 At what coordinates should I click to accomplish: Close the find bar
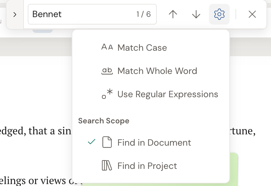coord(252,14)
